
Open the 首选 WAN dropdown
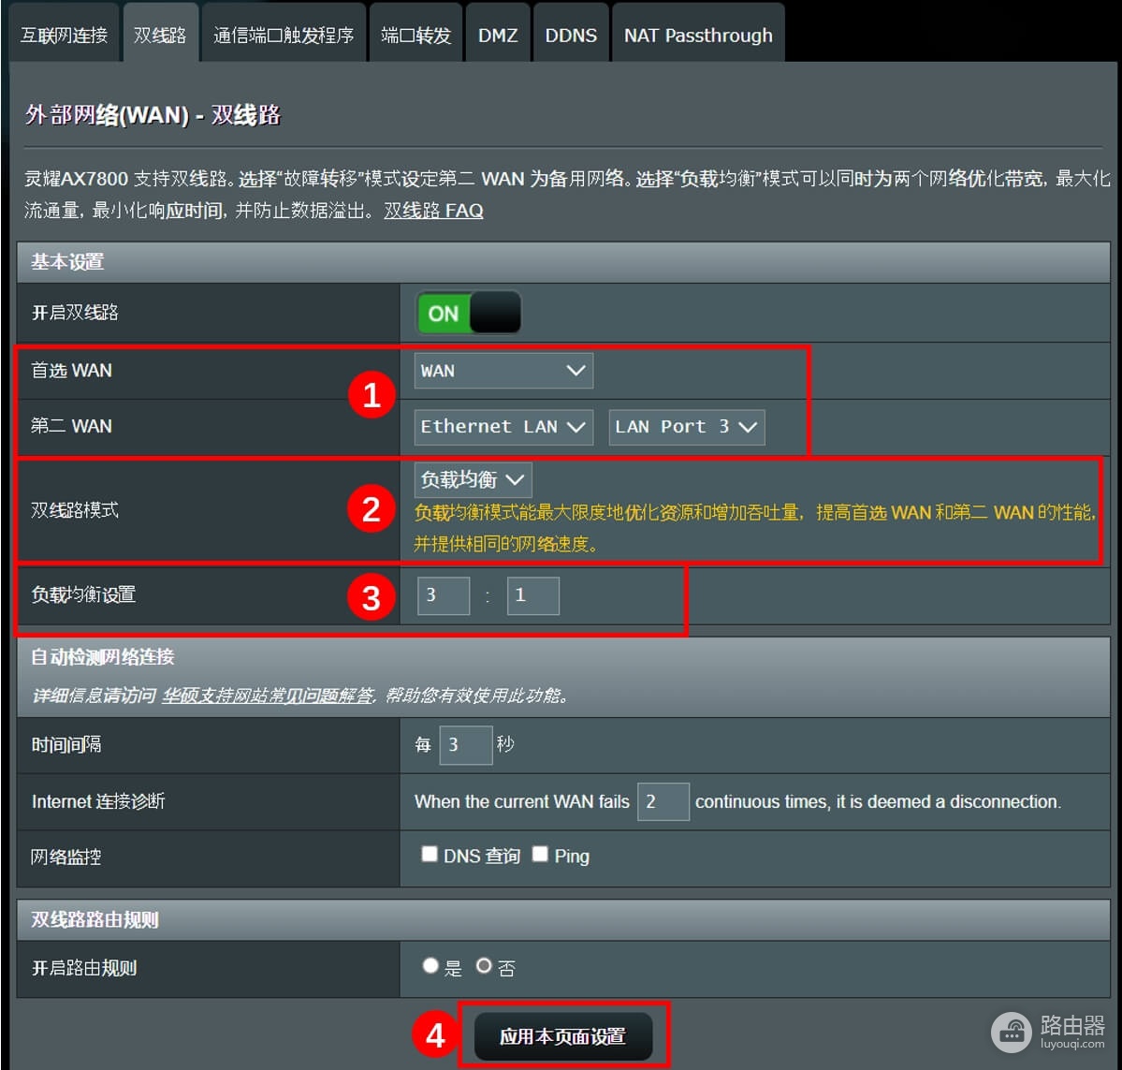[503, 371]
